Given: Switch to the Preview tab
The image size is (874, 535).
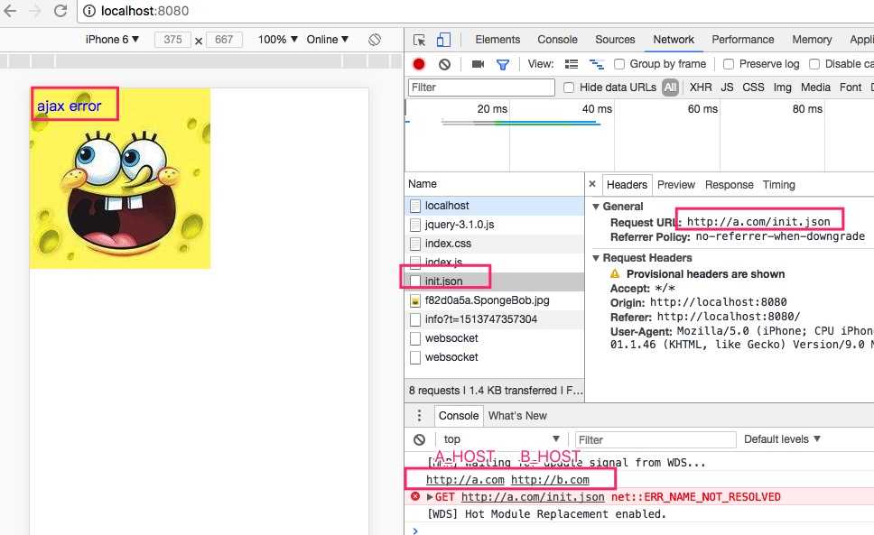Looking at the screenshot, I should [x=675, y=185].
